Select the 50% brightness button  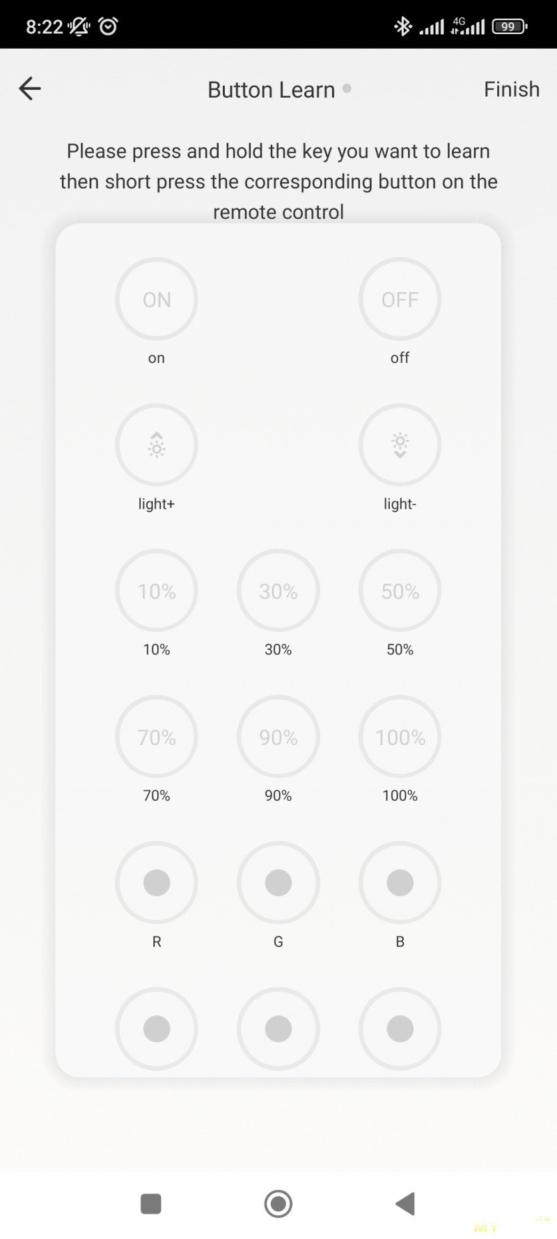[x=400, y=591]
